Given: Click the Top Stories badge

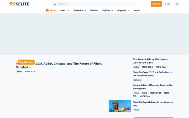Looking at the screenshot, I should tap(26, 62).
